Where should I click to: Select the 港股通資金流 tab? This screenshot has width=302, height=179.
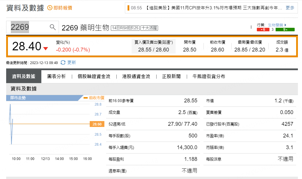(136, 76)
